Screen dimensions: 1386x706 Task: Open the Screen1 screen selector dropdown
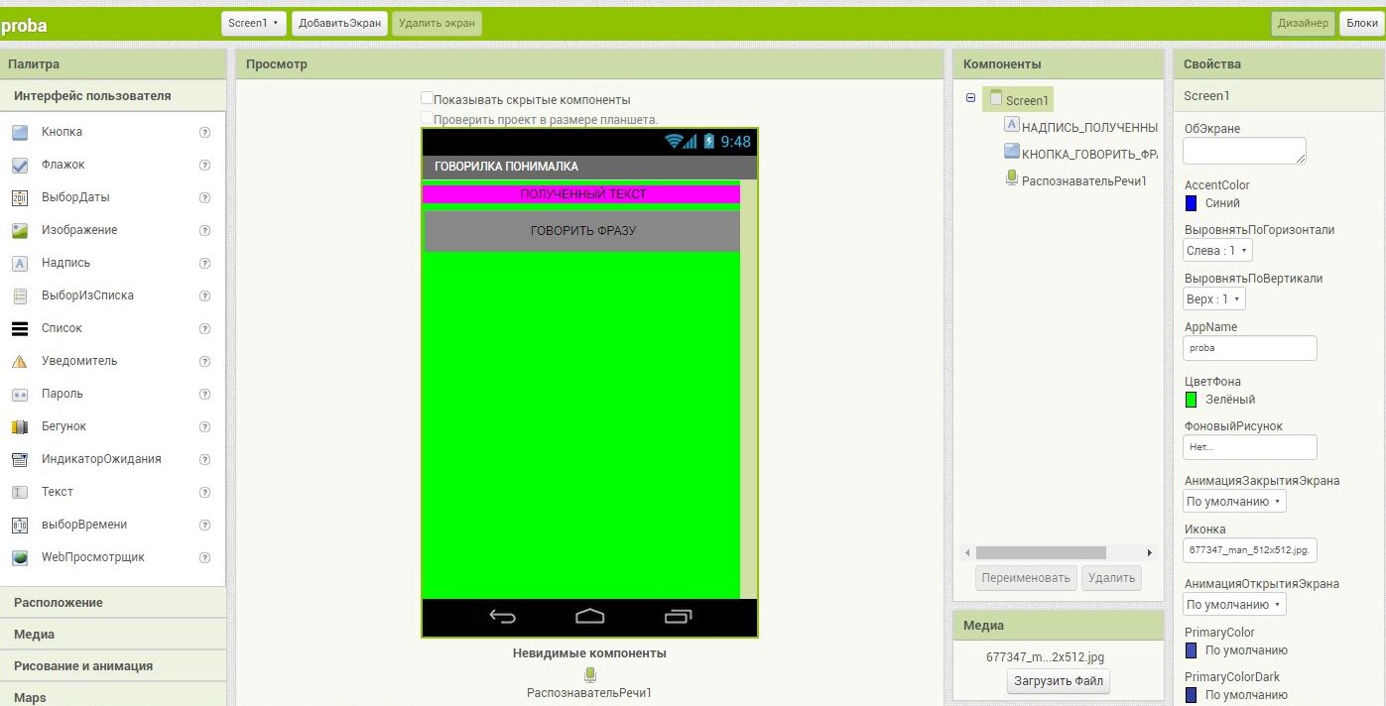(x=254, y=23)
